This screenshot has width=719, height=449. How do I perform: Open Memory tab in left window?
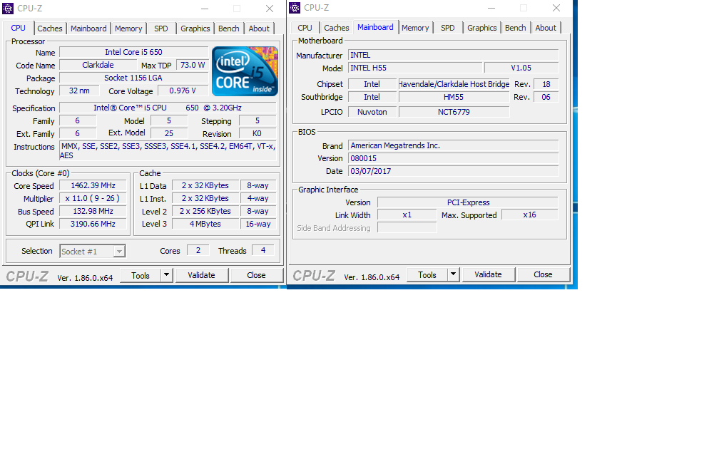click(x=128, y=29)
